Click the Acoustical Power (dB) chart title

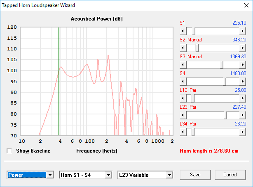coord(97,19)
